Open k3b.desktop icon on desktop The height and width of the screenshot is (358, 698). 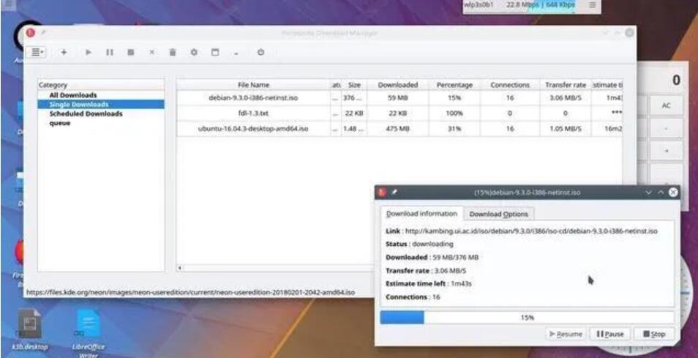coord(30,329)
